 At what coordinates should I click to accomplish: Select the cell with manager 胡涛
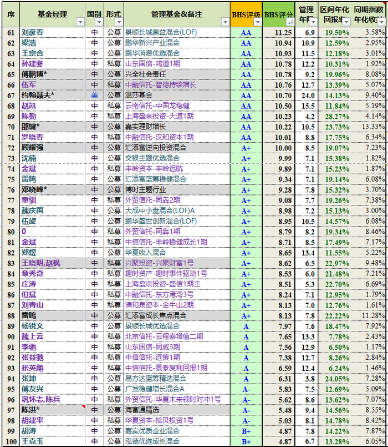coord(52,431)
